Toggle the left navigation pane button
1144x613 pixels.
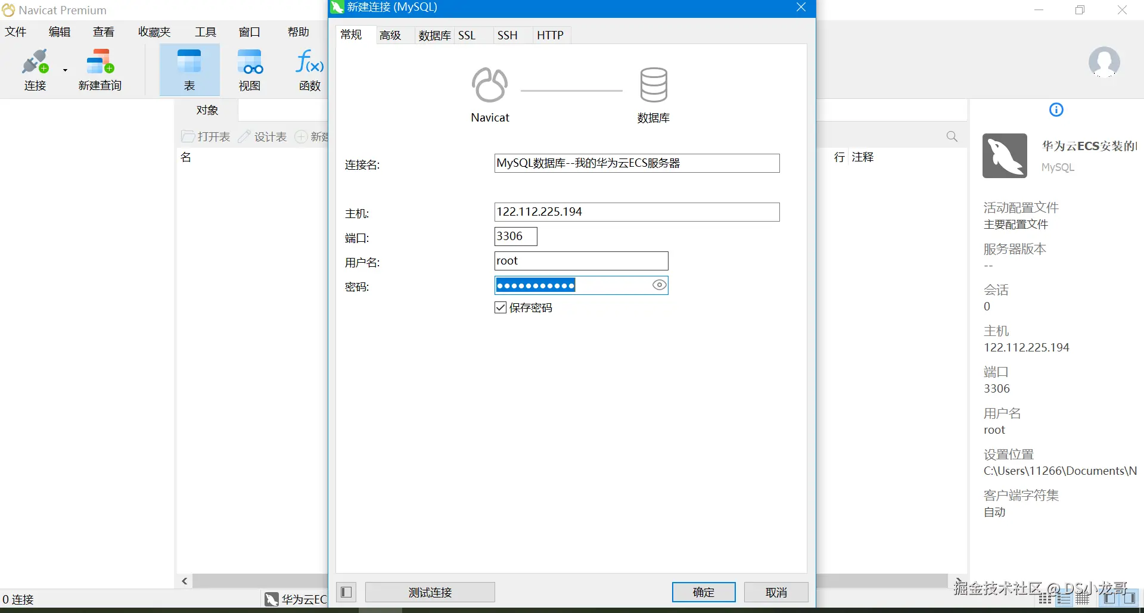point(1109,598)
